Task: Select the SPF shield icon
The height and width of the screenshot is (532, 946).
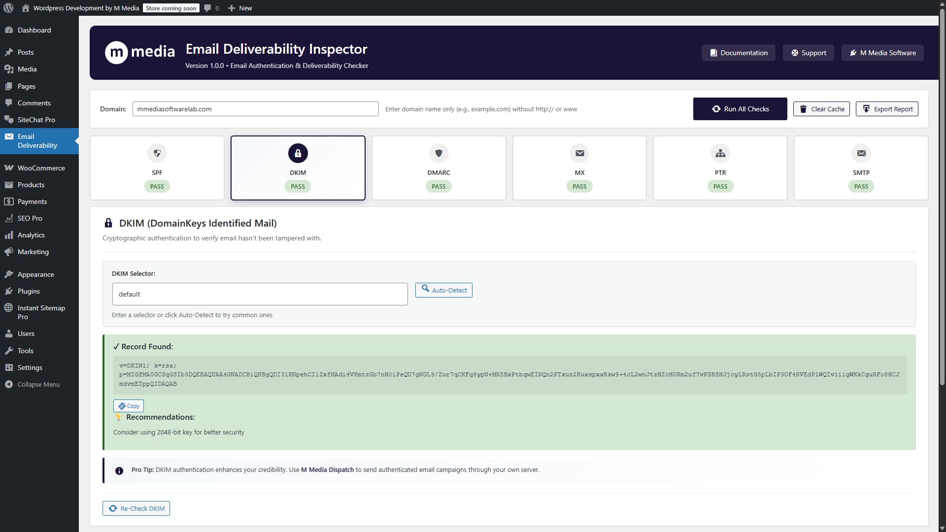Action: pos(157,153)
